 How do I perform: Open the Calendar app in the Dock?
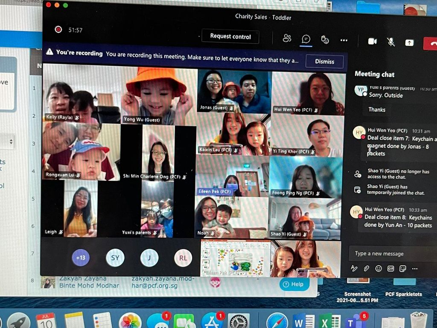(46, 321)
